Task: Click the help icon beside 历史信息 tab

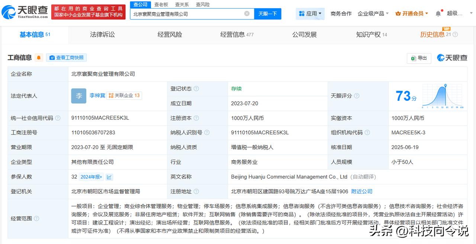Action: tap(455, 34)
